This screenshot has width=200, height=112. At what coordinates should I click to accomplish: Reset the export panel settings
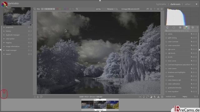29,54
